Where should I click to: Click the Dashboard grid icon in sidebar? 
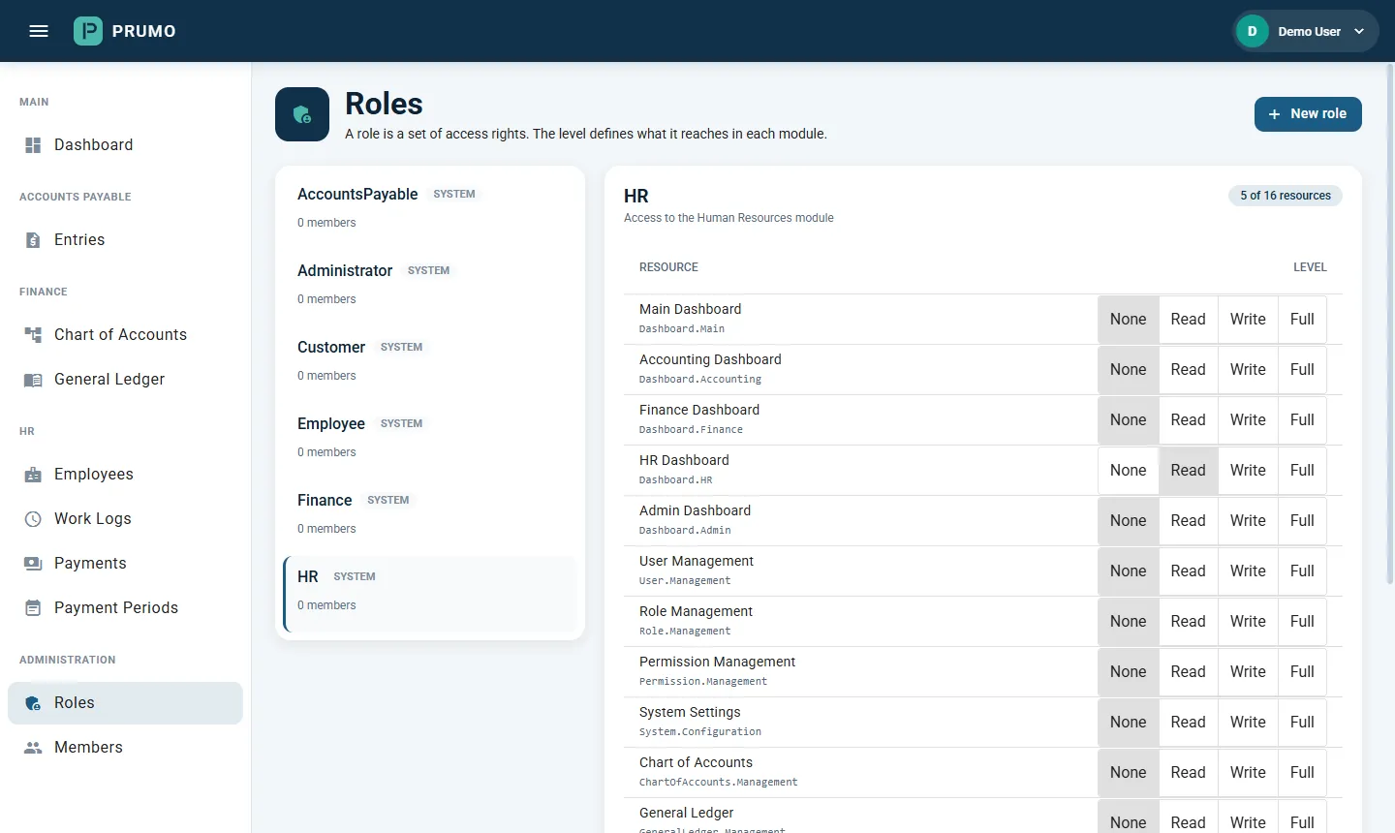[x=33, y=145]
